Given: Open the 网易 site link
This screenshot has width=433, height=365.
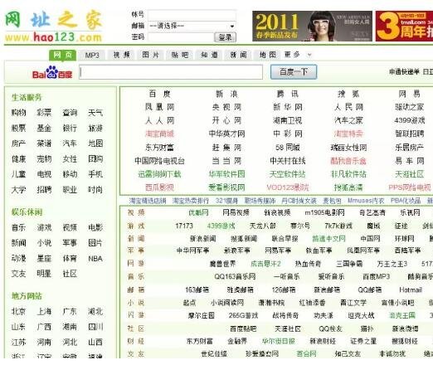Looking at the screenshot, I should [x=409, y=94].
